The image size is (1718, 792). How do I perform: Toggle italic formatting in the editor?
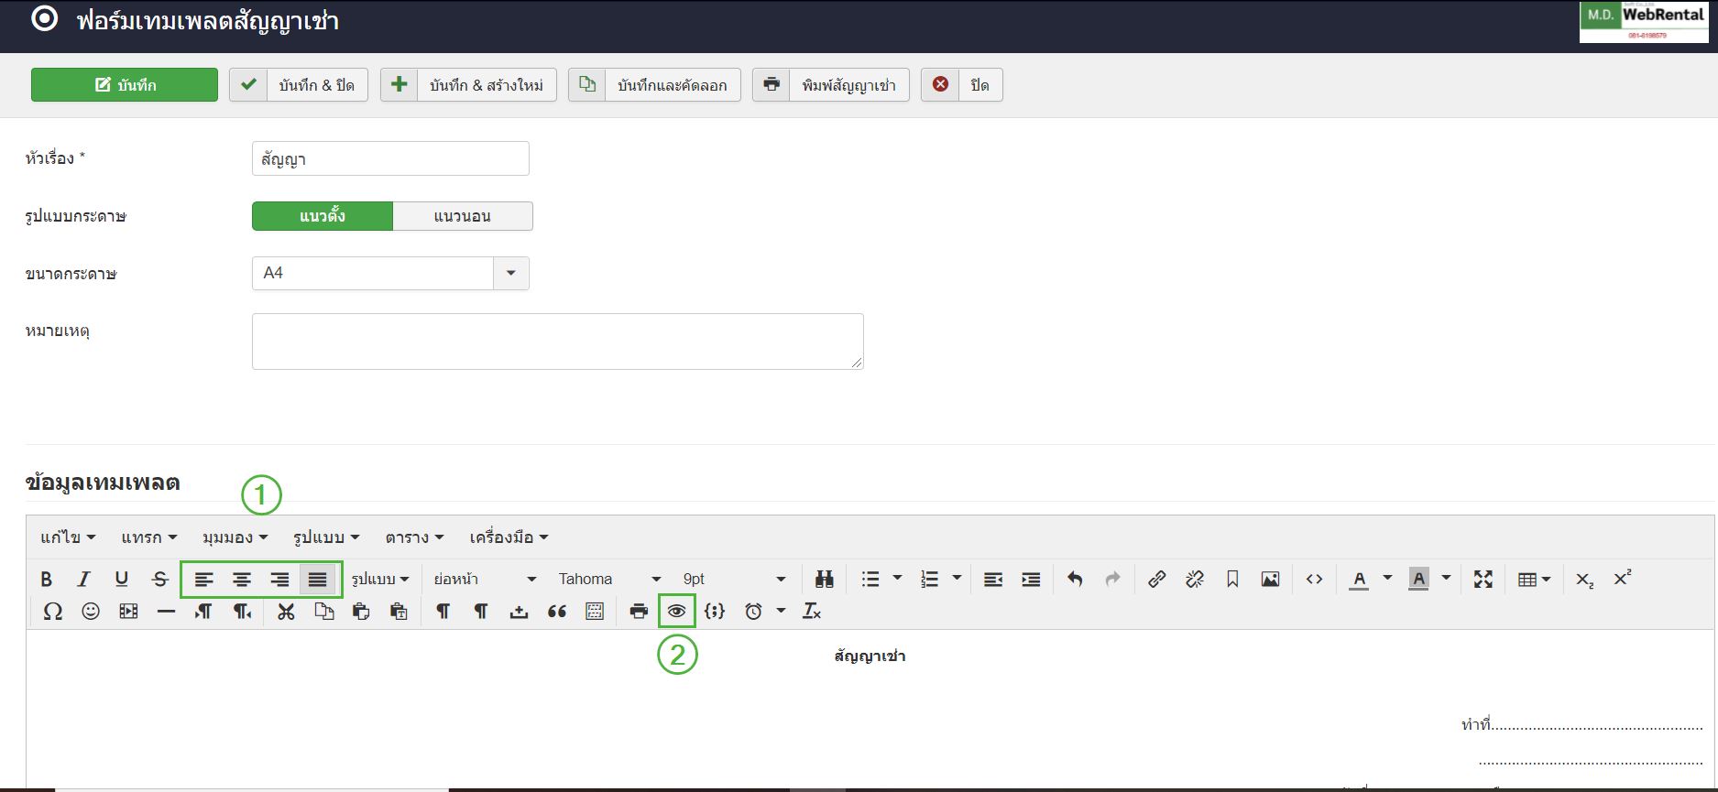[x=83, y=579]
